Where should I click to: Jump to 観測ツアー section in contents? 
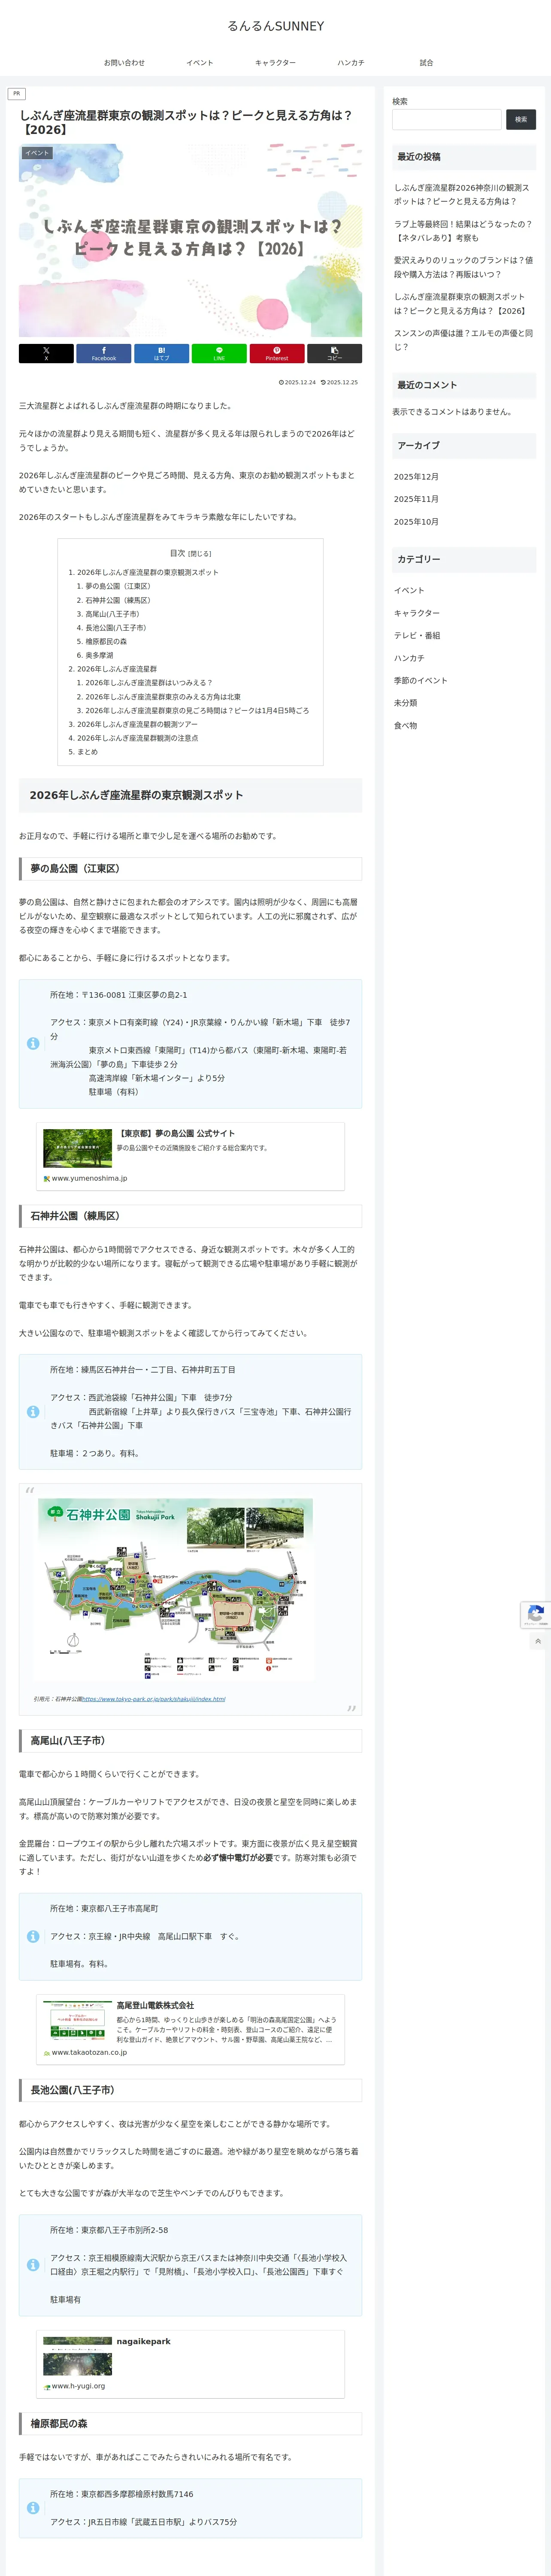coord(137,724)
